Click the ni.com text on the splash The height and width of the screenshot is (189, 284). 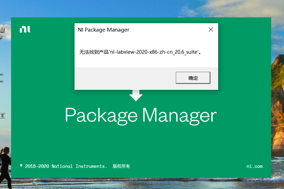pos(255,166)
